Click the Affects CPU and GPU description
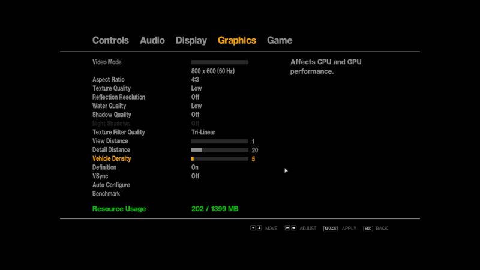This screenshot has width=480, height=270. (x=326, y=67)
